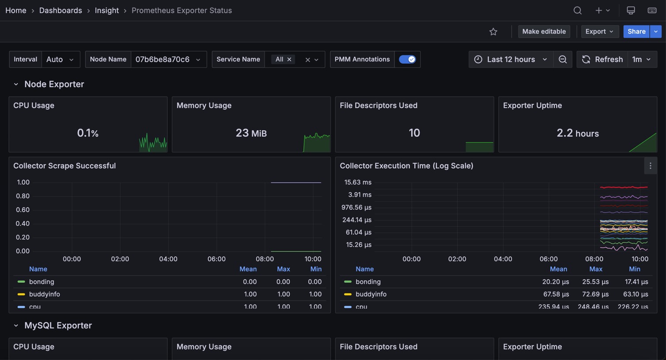The width and height of the screenshot is (666, 360).
Task: Toggle bonding series in Scrape Successful legend
Action: tap(42, 282)
